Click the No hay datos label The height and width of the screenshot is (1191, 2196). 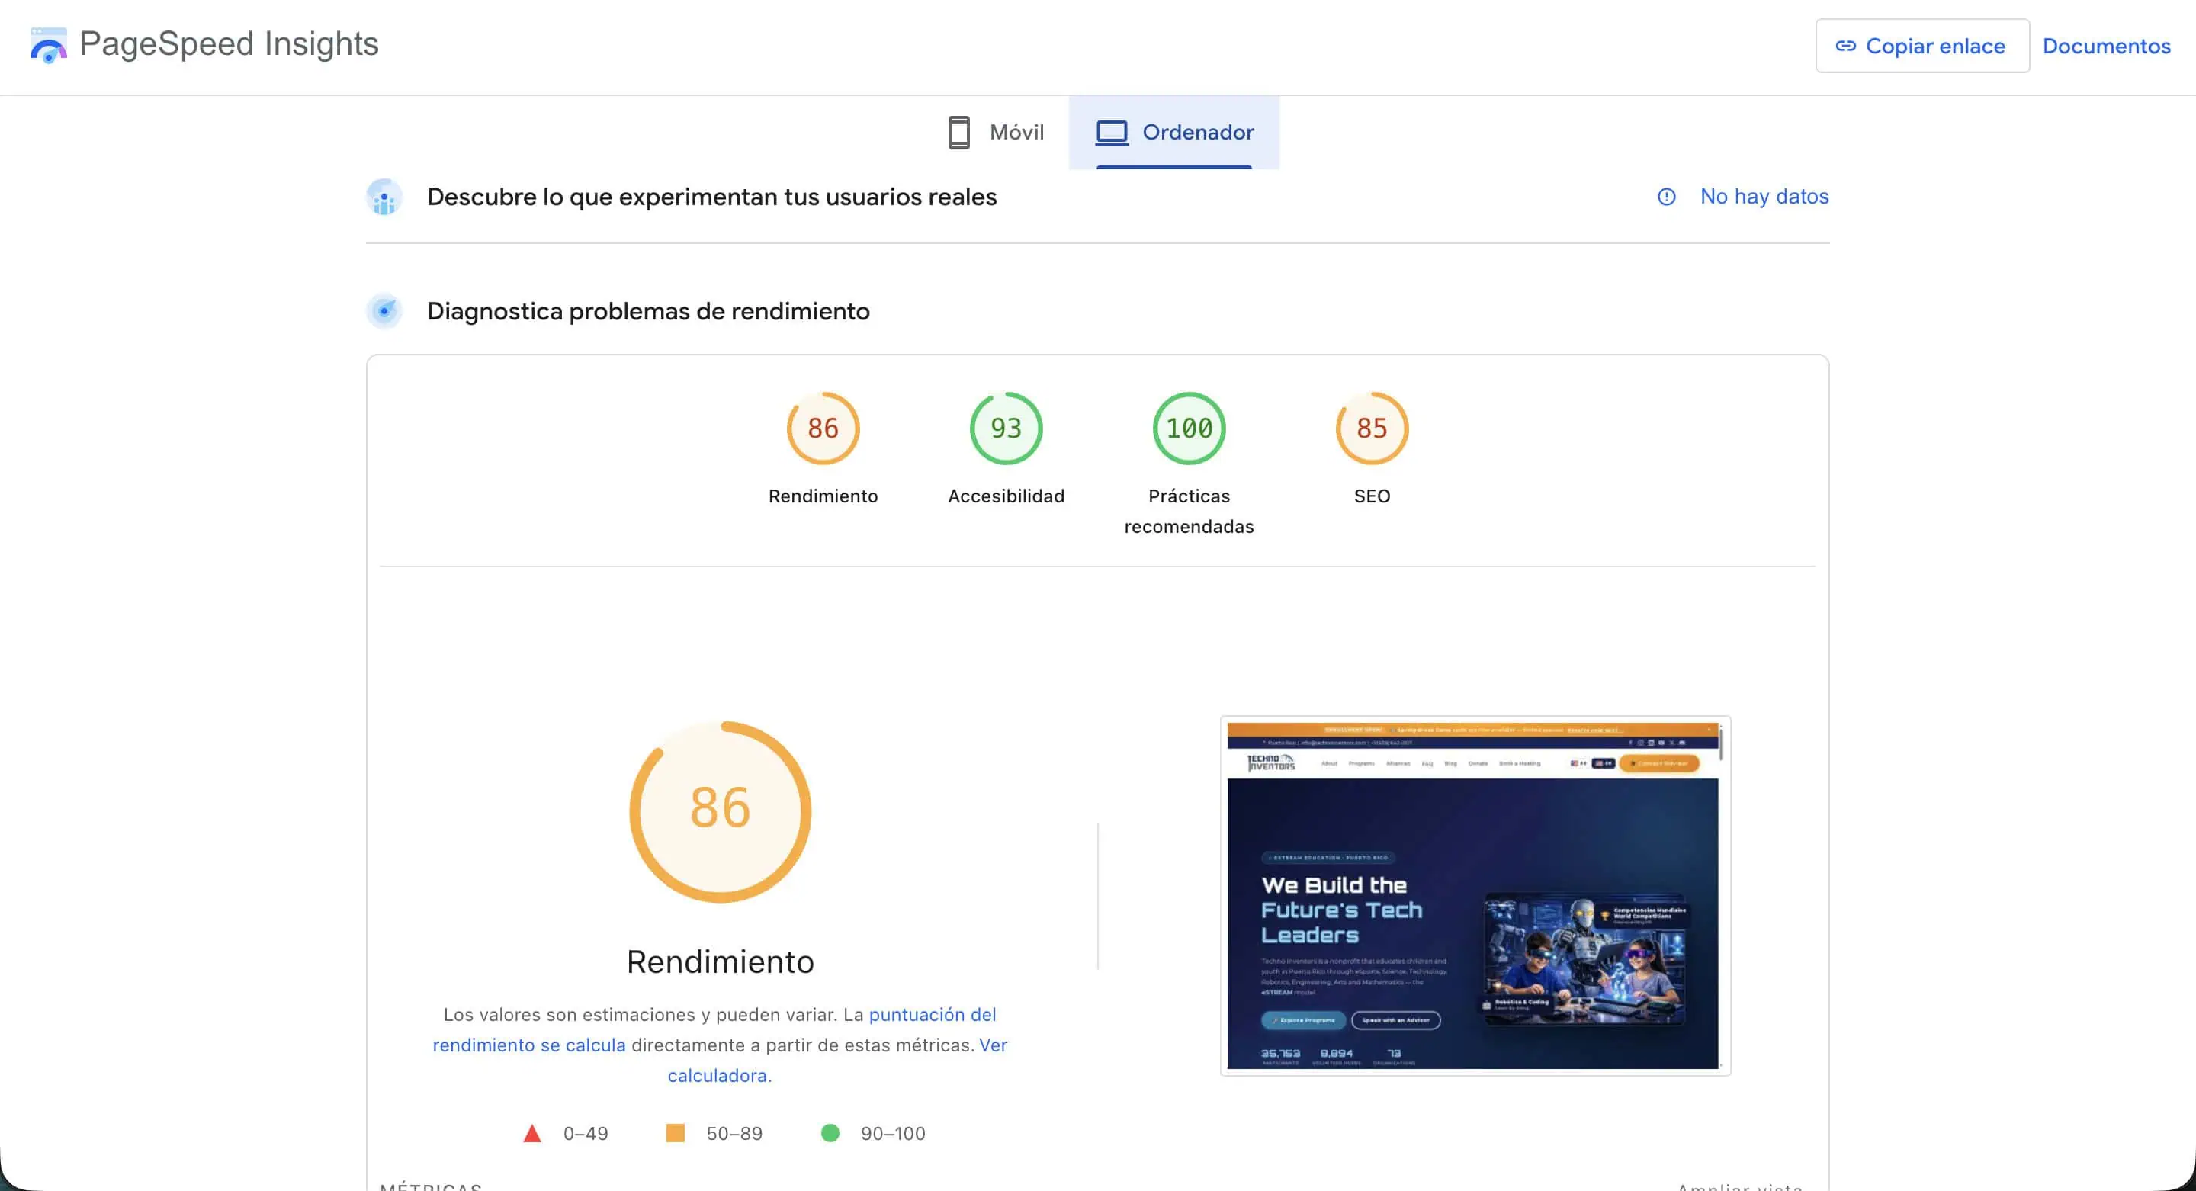[1764, 197]
